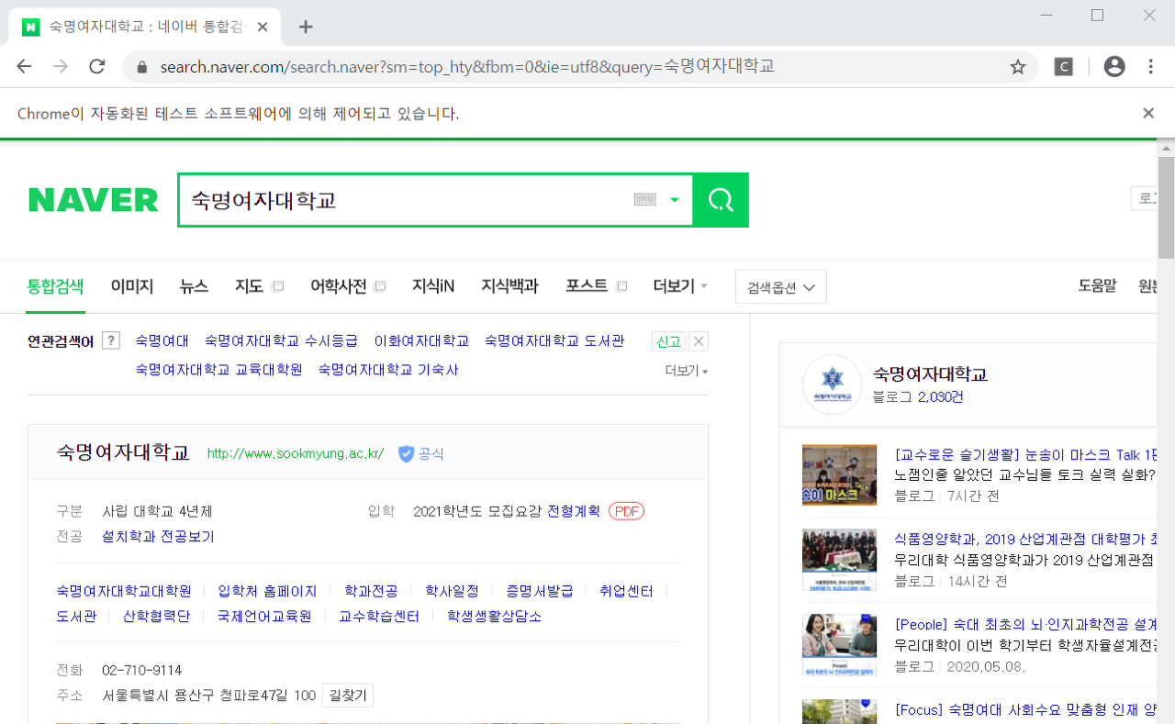The height and width of the screenshot is (724, 1175).
Task: Click the 신고 report button
Action: [x=668, y=341]
